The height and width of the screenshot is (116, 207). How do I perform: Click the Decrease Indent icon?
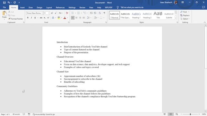coord(91,13)
